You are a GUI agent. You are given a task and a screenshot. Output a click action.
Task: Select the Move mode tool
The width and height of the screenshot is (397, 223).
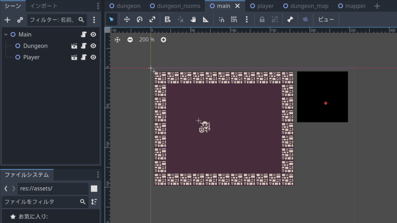(127, 19)
